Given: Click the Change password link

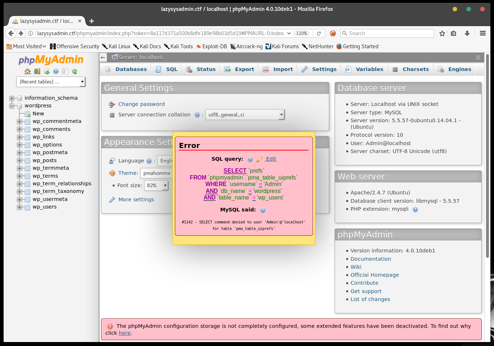Looking at the screenshot, I should 142,104.
